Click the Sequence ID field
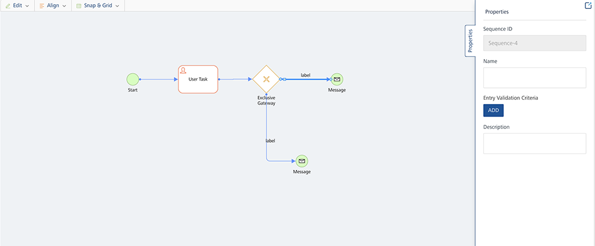The height and width of the screenshot is (246, 595). tap(534, 43)
